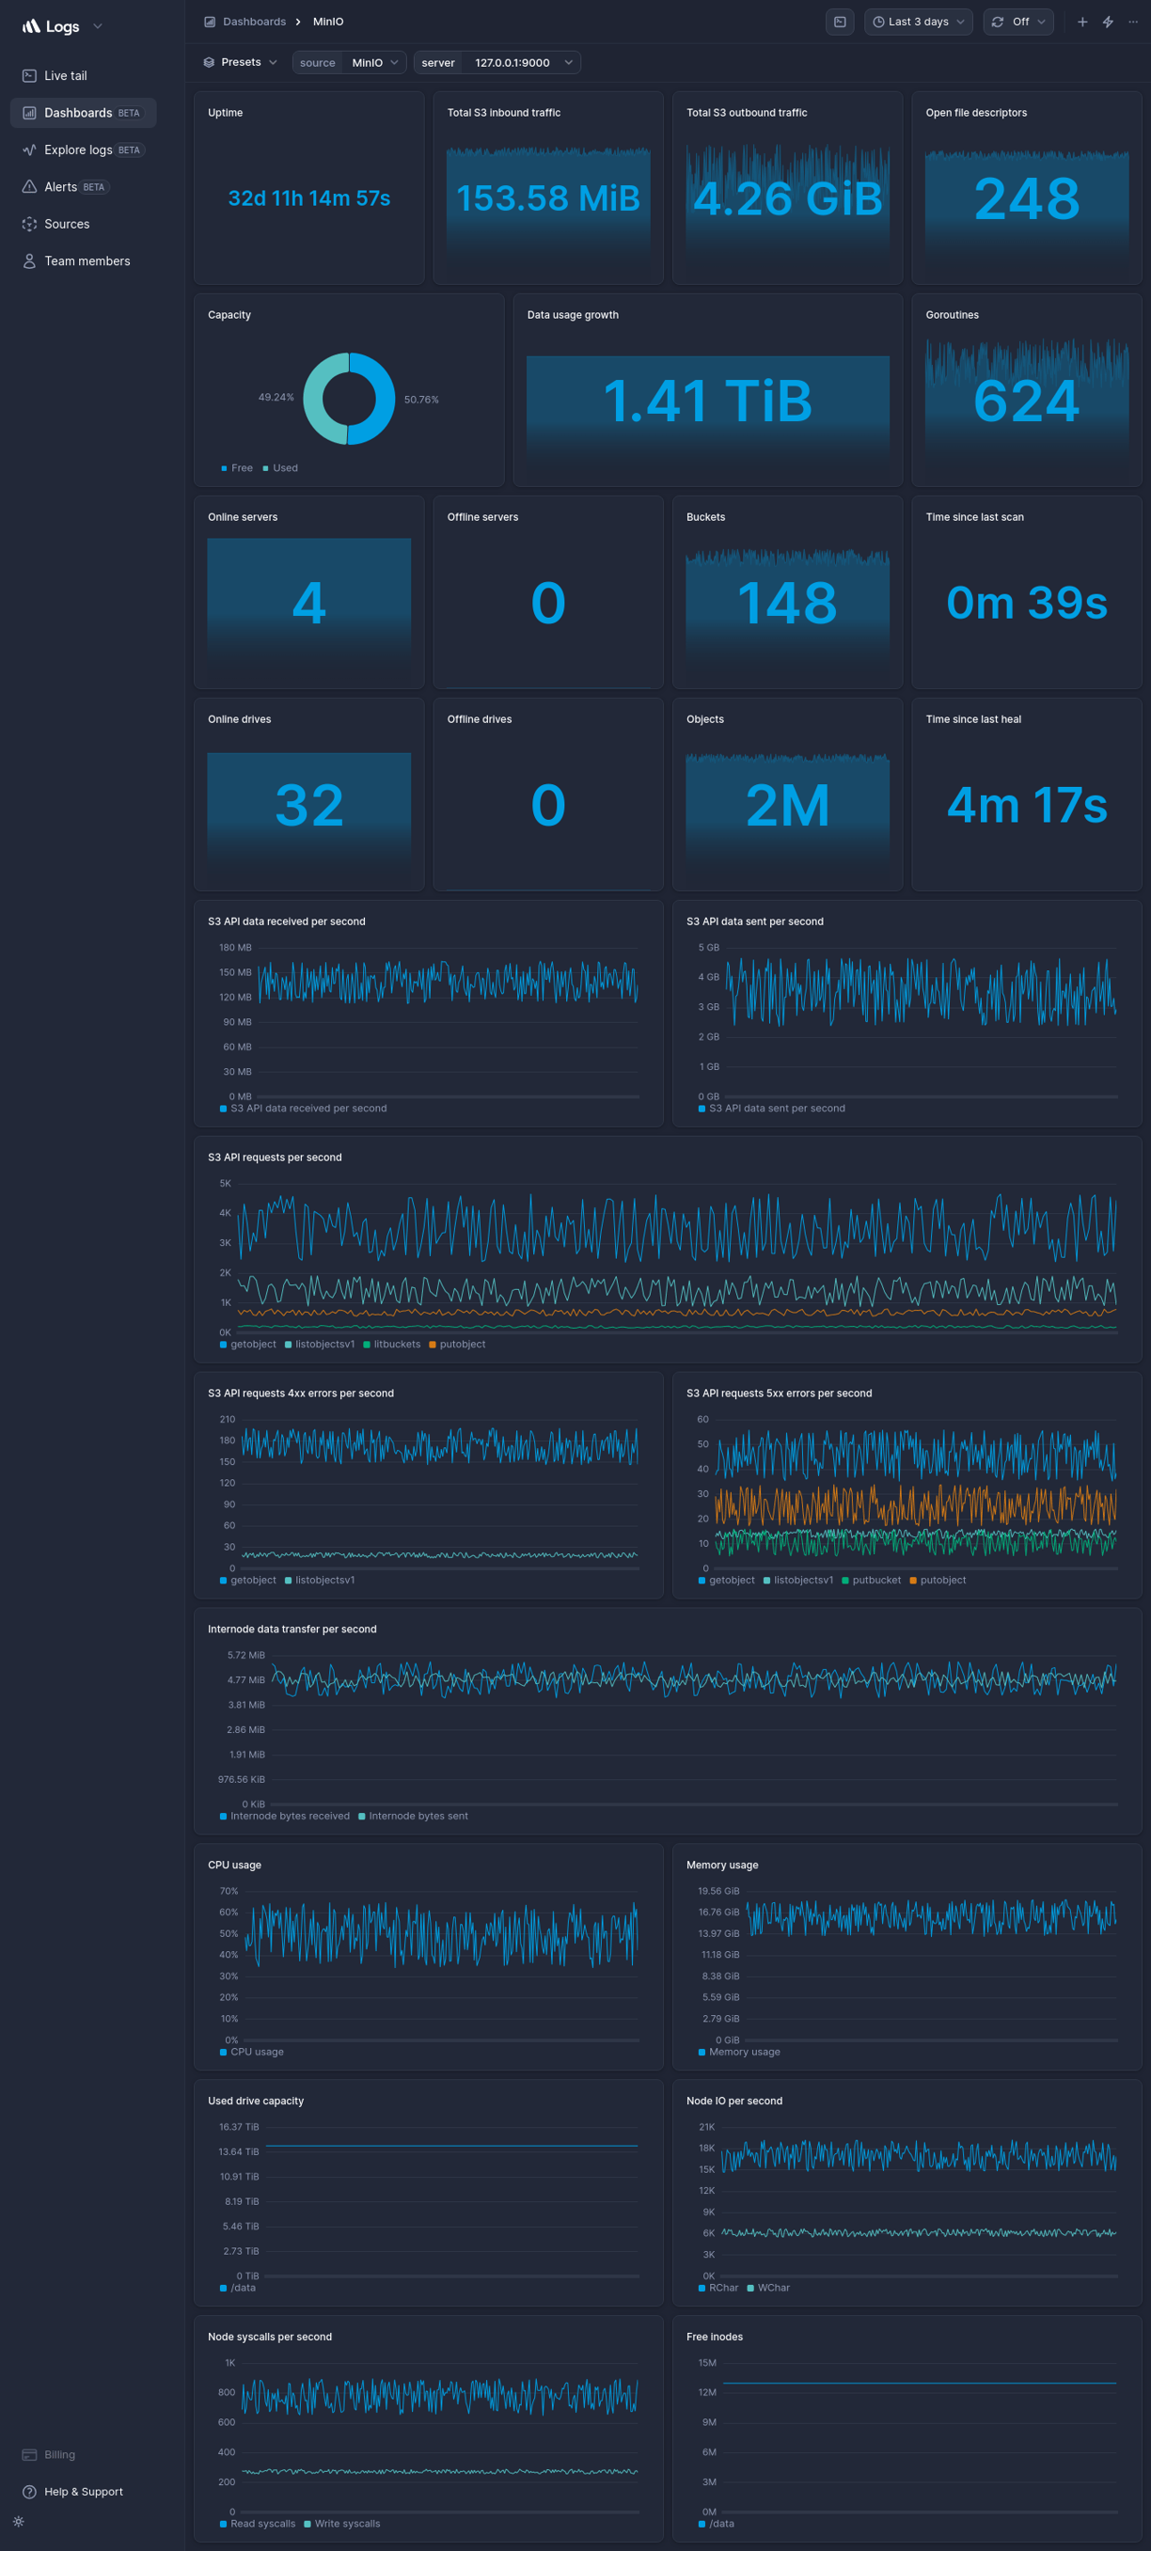Toggle Internode bytes received legend
Viewport: 1151px width, 2551px height.
coord(284,1817)
